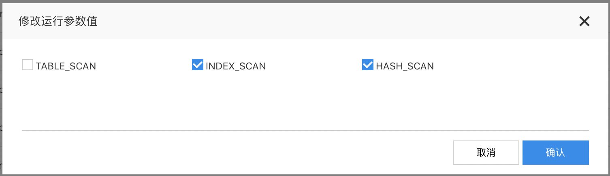
Task: Click the dialog title 修改运行参数值
Action: pyautogui.click(x=58, y=21)
